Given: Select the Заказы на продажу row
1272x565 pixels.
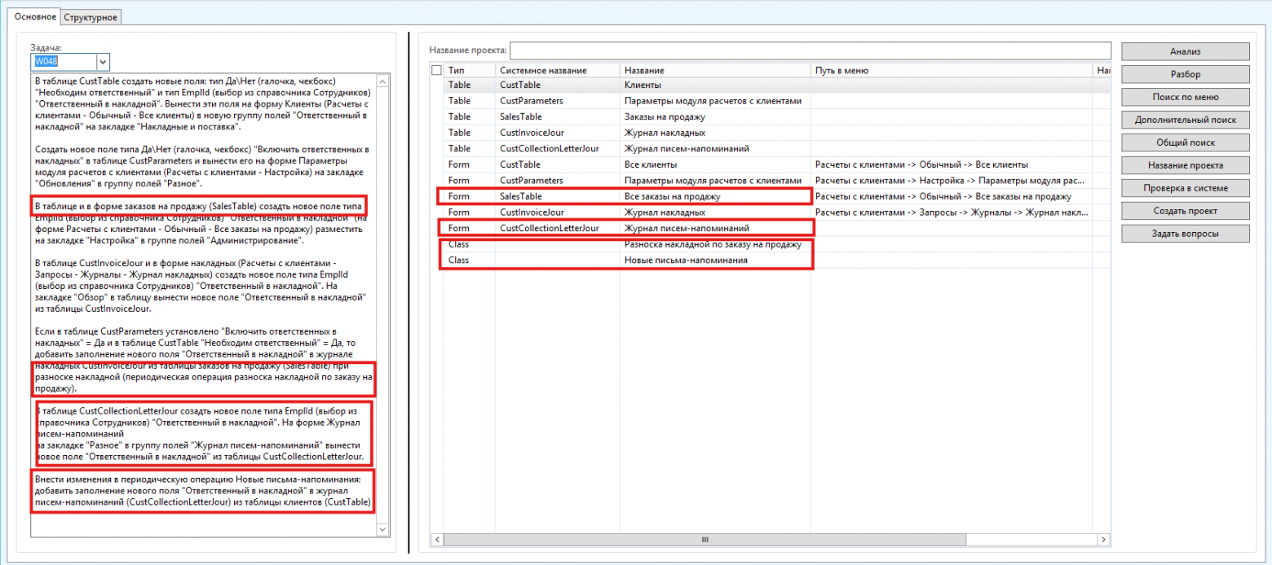Looking at the screenshot, I should (770, 116).
